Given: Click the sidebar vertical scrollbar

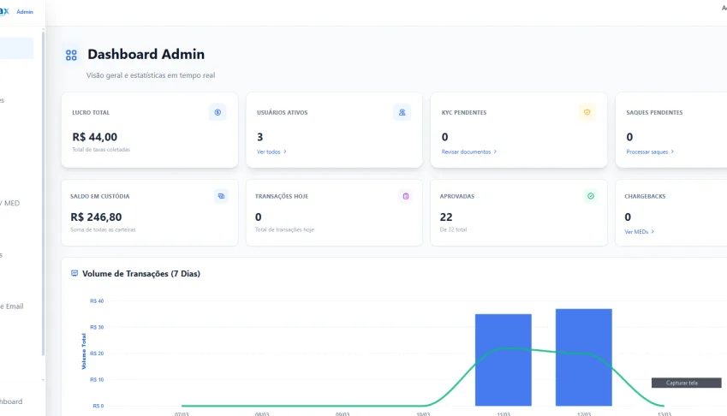Looking at the screenshot, I should click(43, 193).
